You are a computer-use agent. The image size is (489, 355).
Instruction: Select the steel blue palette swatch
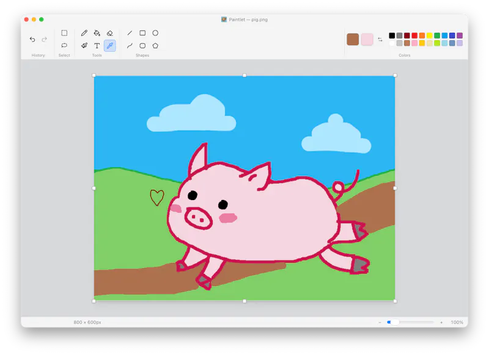click(x=452, y=43)
